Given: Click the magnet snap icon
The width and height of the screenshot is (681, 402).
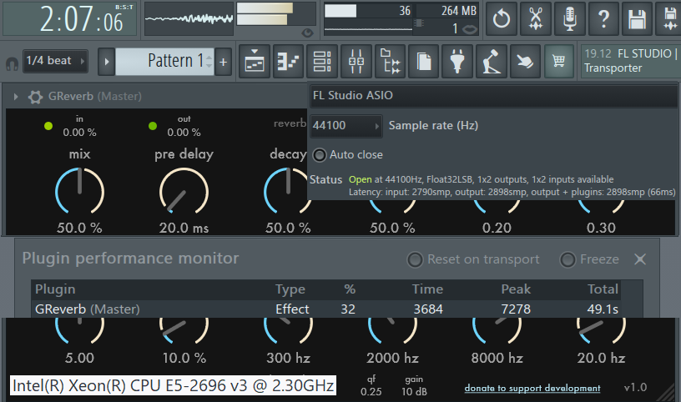Looking at the screenshot, I should click(12, 64).
